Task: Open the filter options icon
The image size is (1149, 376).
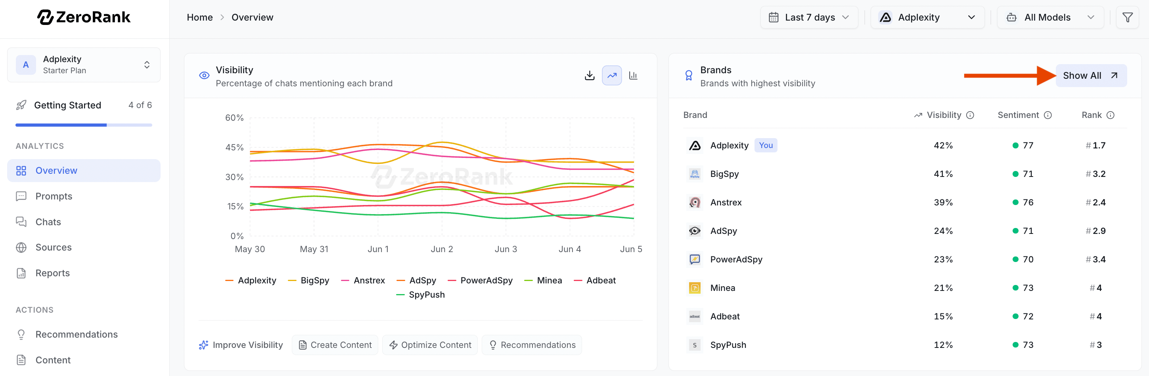Action: [x=1127, y=17]
